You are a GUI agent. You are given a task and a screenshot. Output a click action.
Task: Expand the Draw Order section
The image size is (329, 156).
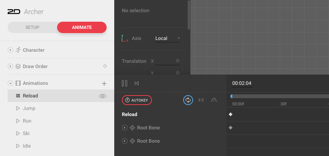pos(10,67)
